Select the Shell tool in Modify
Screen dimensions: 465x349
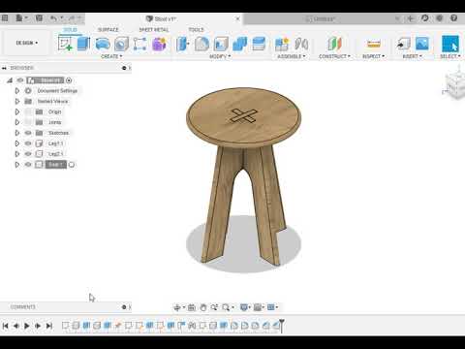click(x=221, y=44)
